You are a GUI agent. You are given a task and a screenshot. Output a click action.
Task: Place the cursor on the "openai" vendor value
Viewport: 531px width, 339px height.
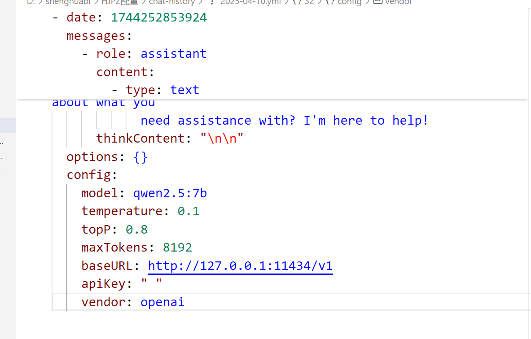162,302
